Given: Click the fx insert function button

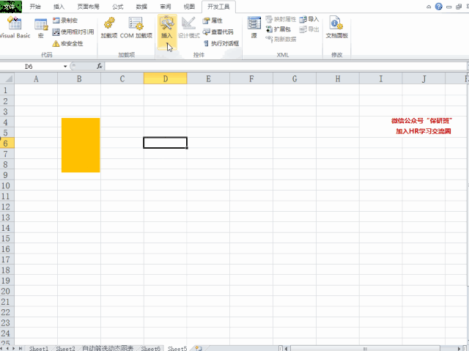Looking at the screenshot, I should click(x=100, y=66).
